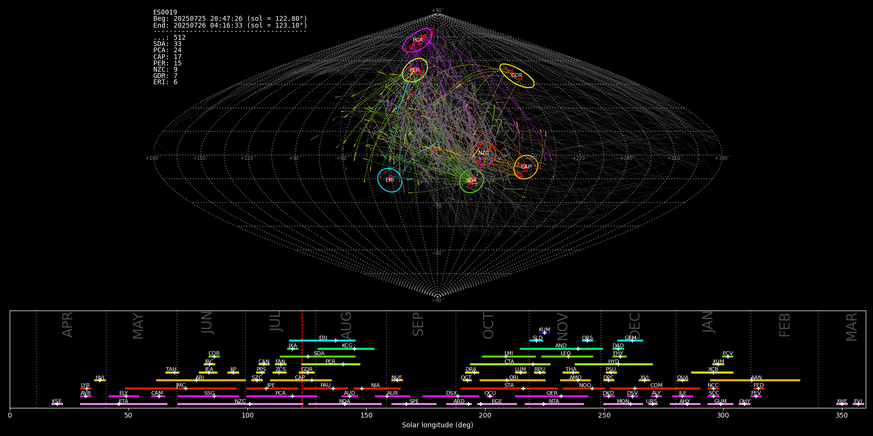
Task: Click 'PCA: 24' in the legend list
Action: click(x=167, y=50)
